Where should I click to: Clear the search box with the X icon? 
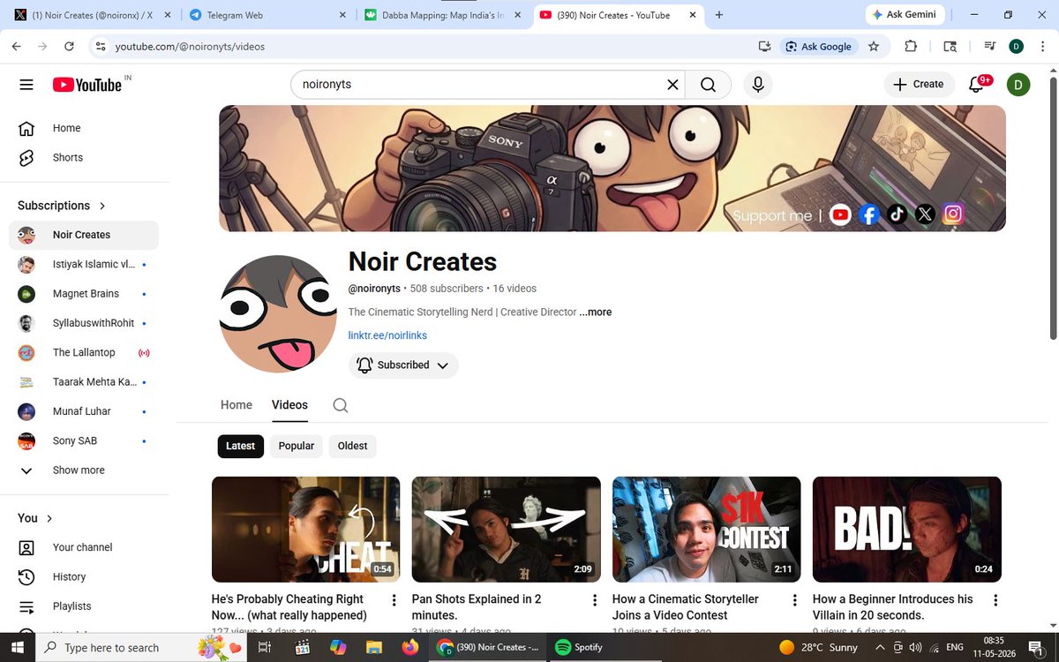pos(672,85)
